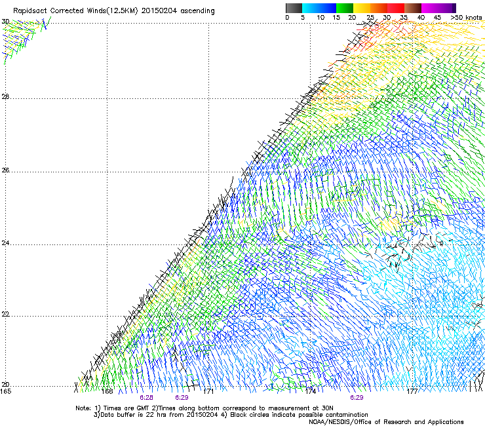
Task: Click the latitude axis label '26'
Action: tap(5, 170)
